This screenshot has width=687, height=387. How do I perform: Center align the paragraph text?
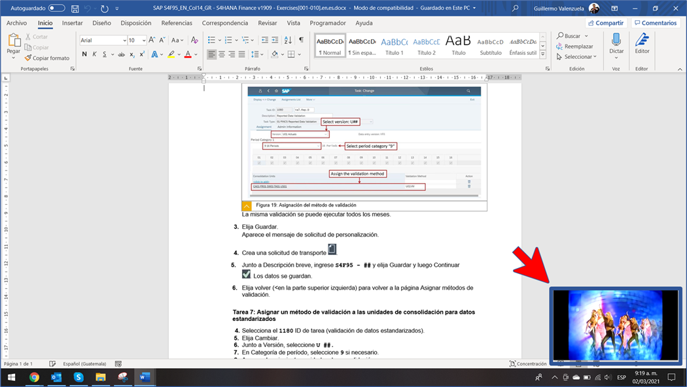pos(222,54)
